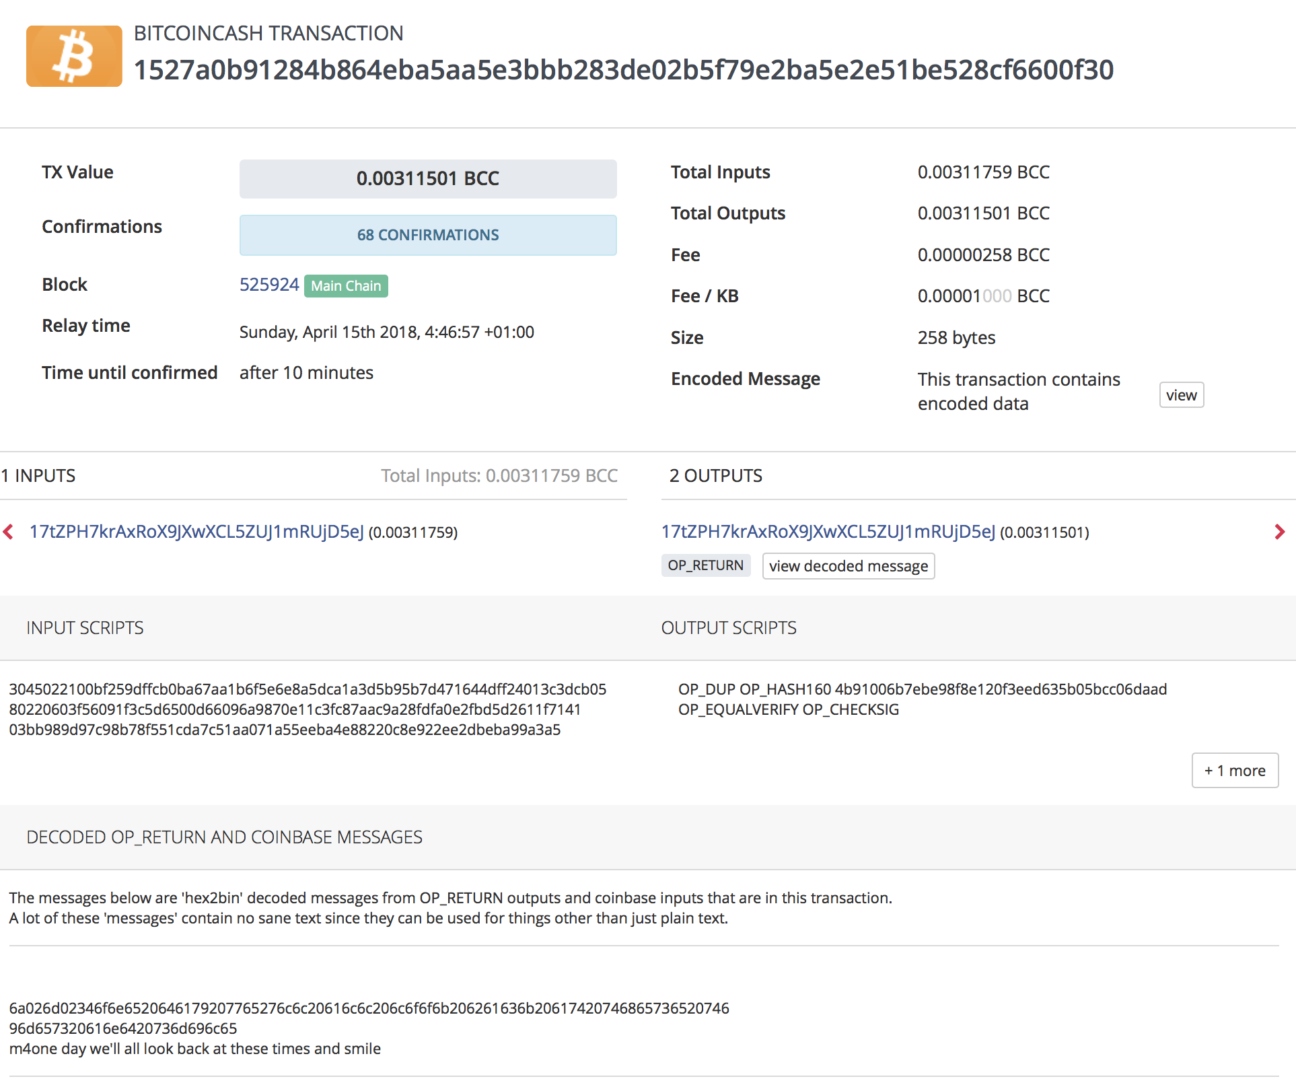The width and height of the screenshot is (1296, 1085).
Task: Click the hex message starting with 6a026d02346f
Action: 369,1018
